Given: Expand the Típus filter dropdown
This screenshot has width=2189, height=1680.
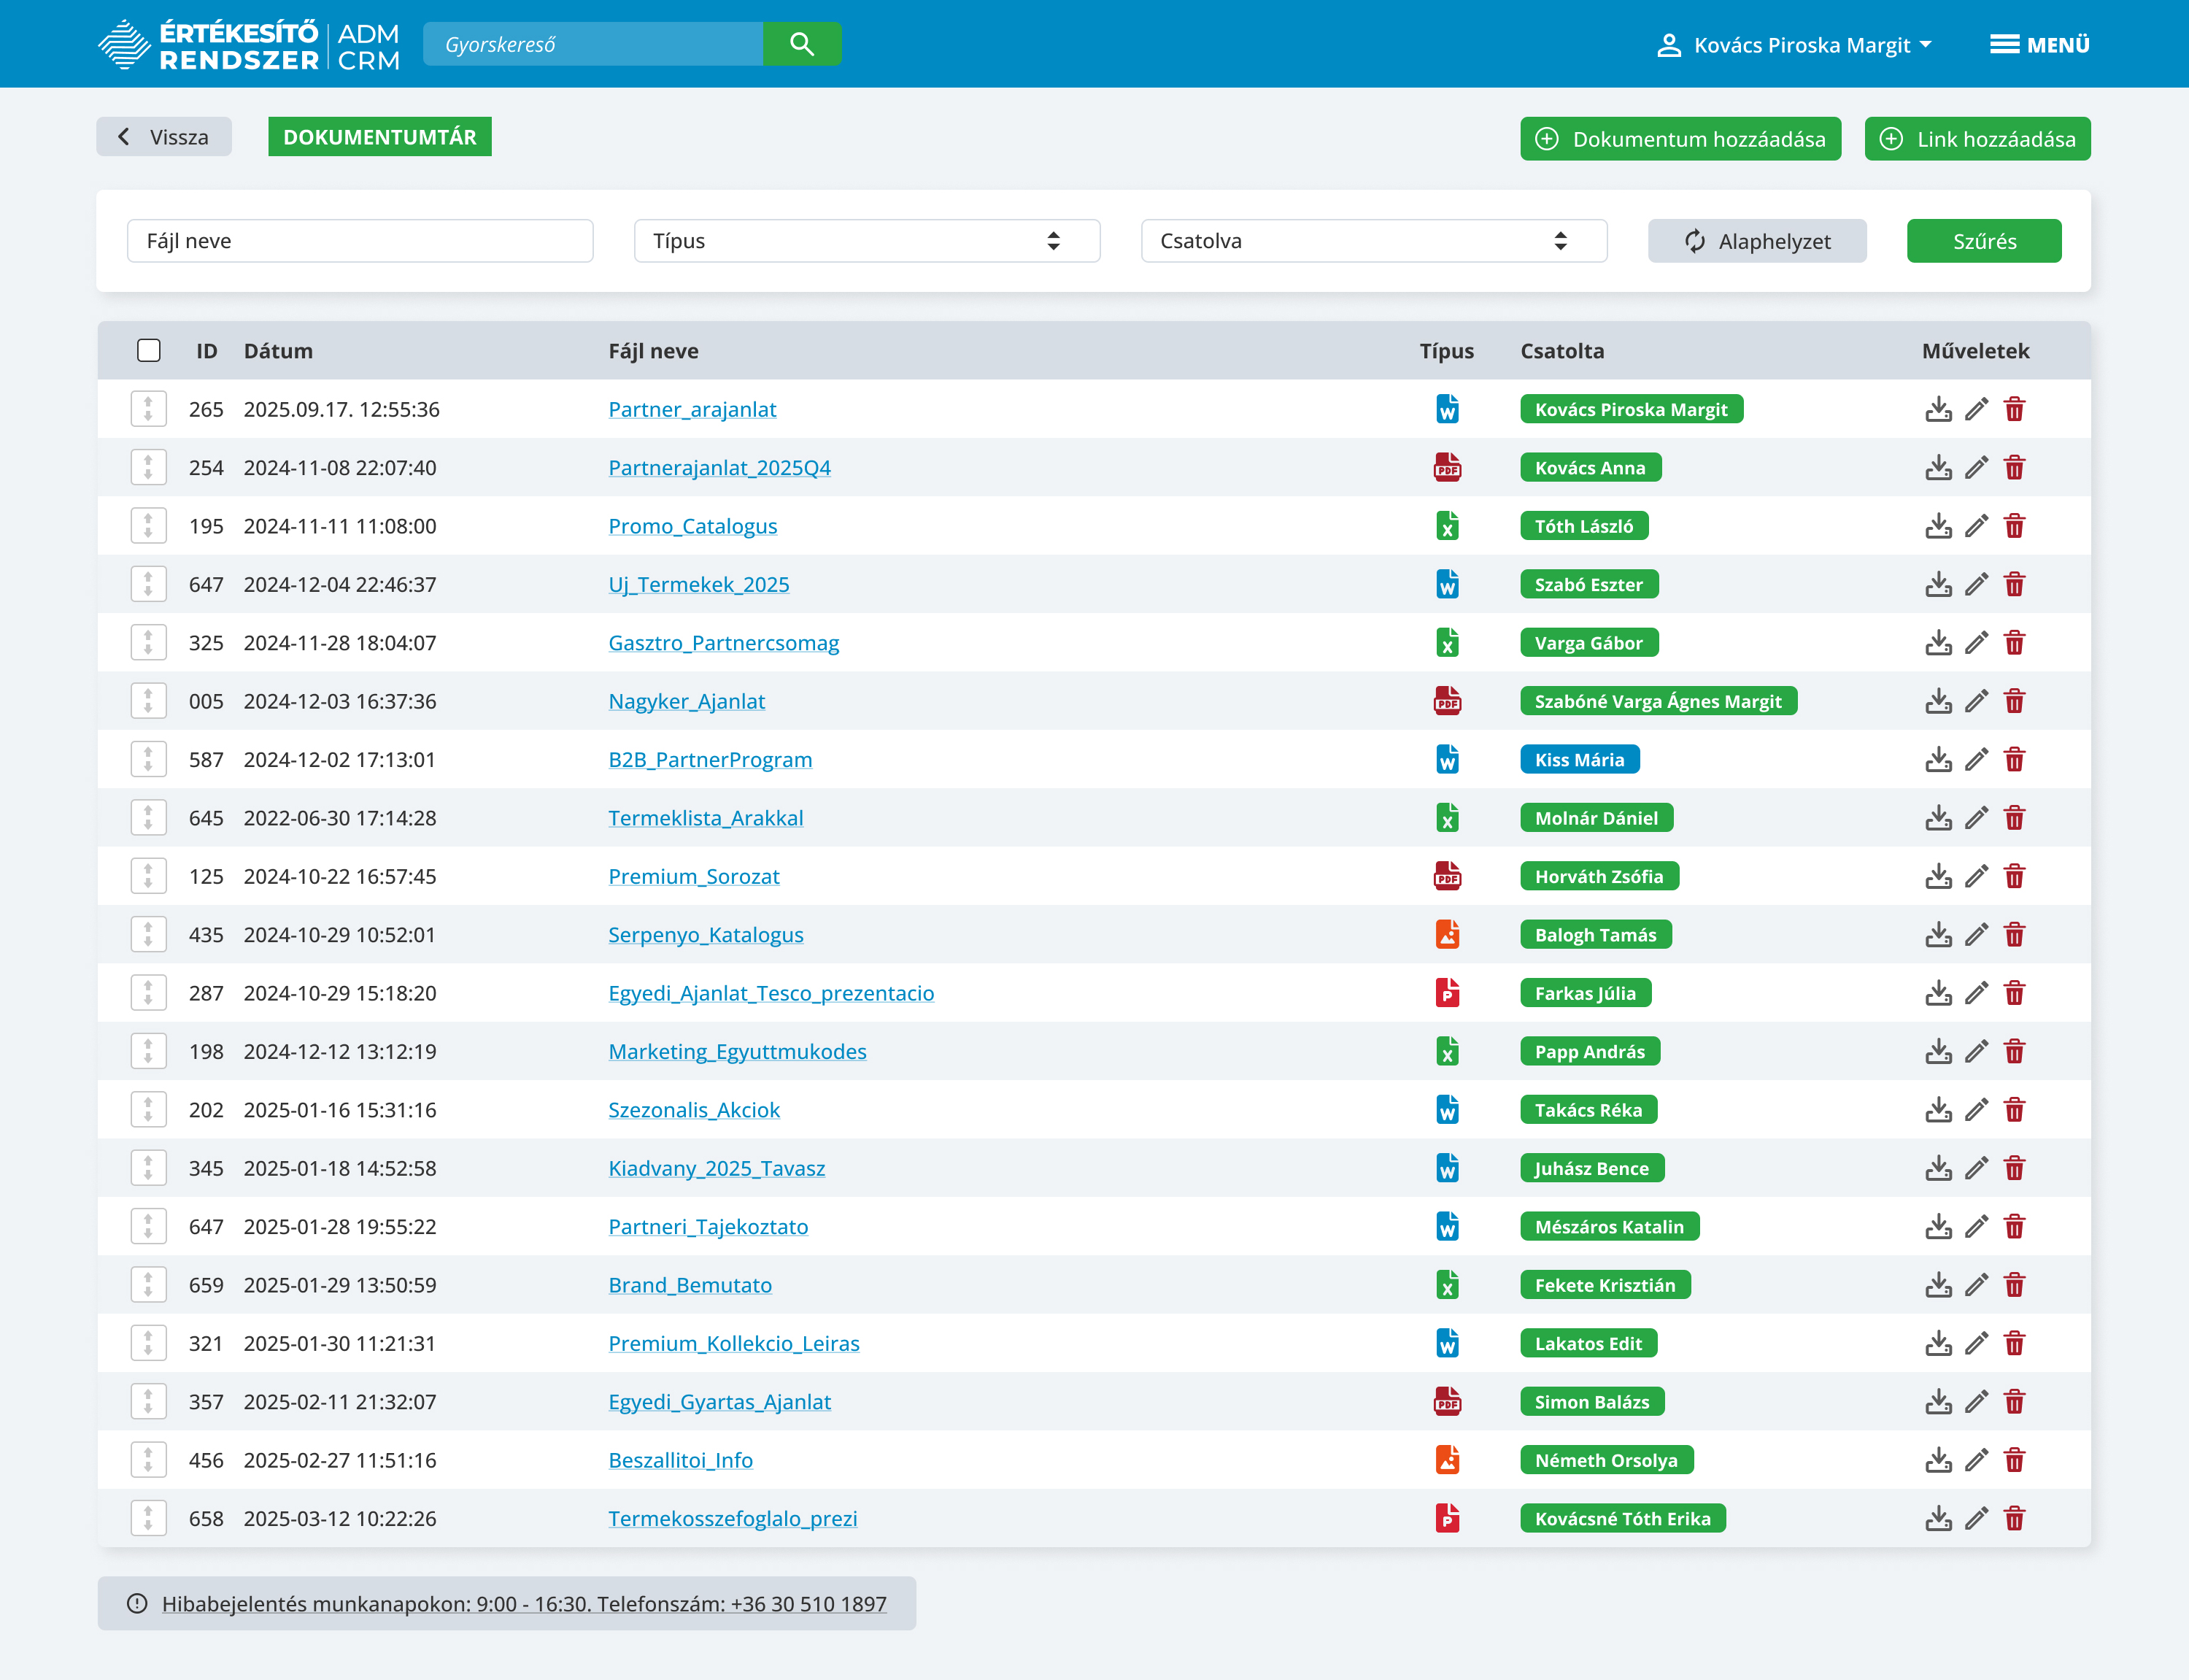Looking at the screenshot, I should pos(867,241).
